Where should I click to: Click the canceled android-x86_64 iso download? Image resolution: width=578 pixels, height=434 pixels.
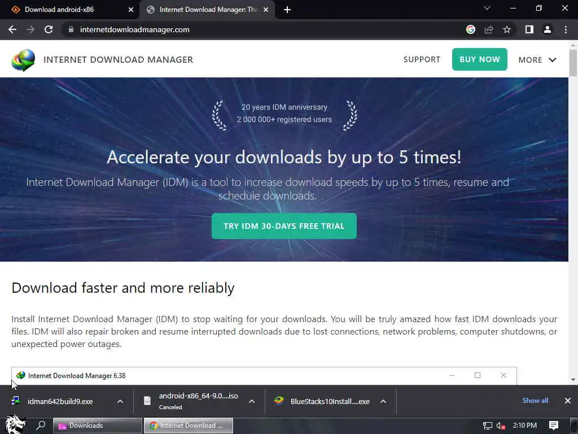198,401
